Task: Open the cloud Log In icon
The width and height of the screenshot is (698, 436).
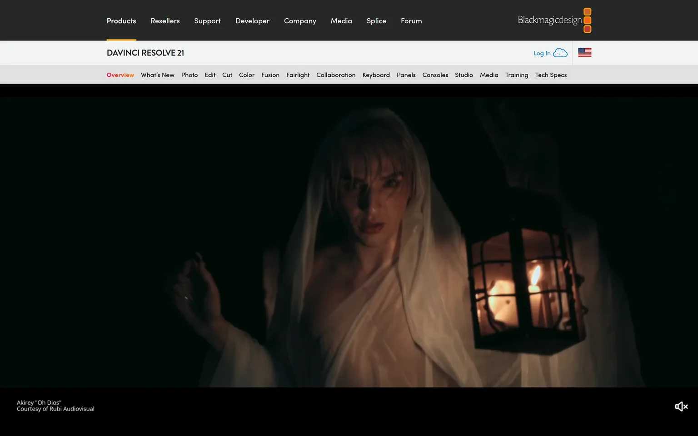Action: coord(560,53)
